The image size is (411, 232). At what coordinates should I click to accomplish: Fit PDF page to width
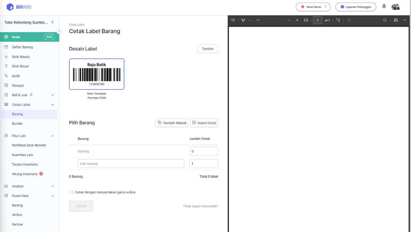306,20
